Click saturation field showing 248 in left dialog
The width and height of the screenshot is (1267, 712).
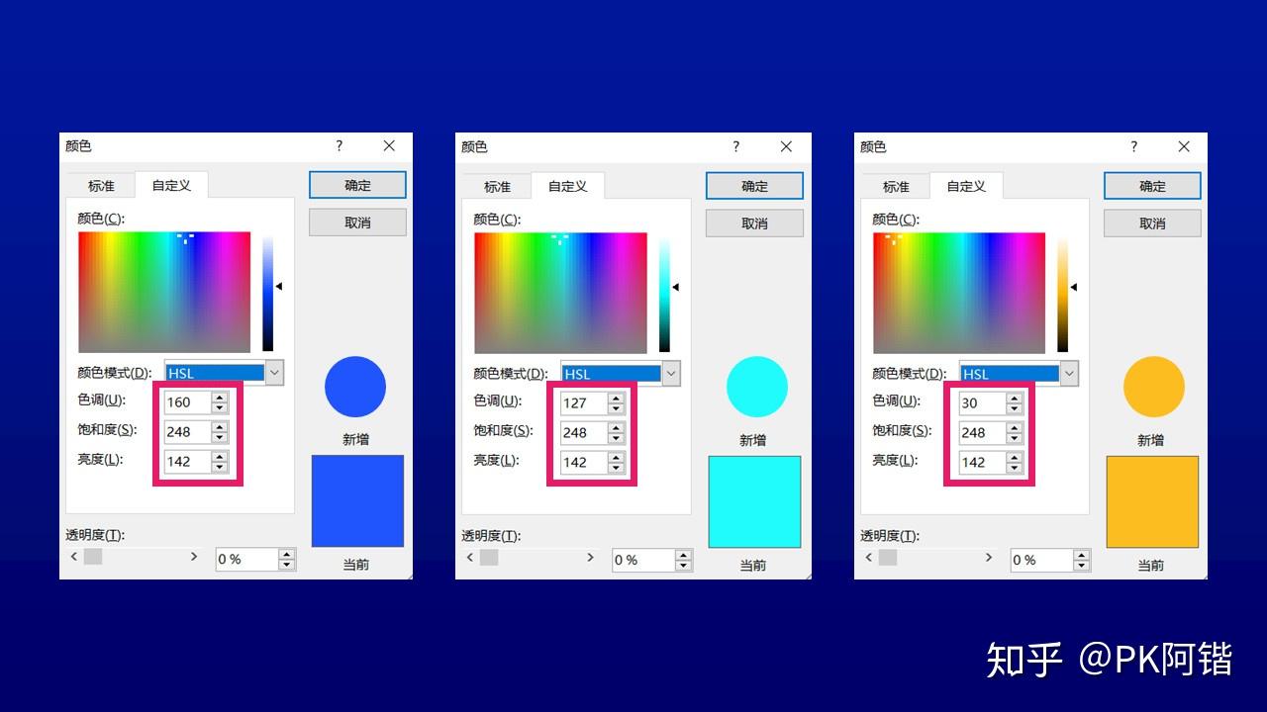(187, 431)
